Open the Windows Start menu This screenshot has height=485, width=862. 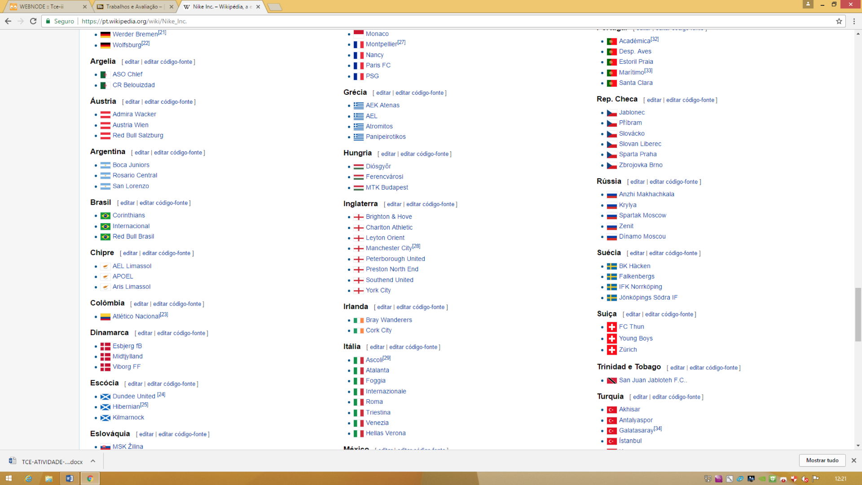9,478
